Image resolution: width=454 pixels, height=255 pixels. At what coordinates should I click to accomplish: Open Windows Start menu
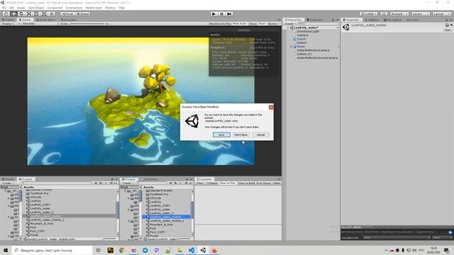pos(6,250)
